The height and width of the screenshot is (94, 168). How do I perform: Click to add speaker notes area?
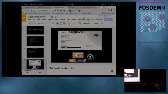61,68
